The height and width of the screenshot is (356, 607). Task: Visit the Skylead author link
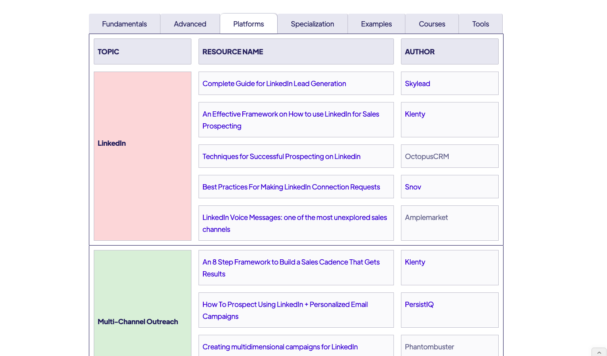pos(417,83)
